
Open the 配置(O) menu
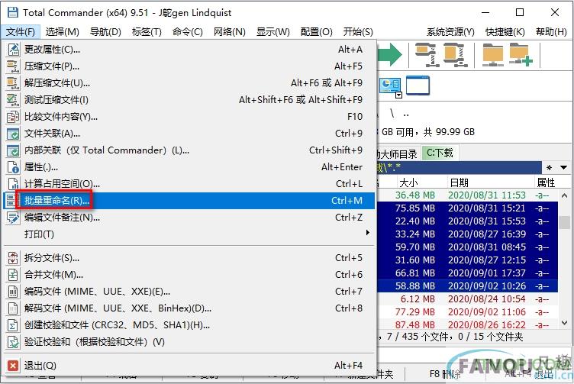point(316,32)
